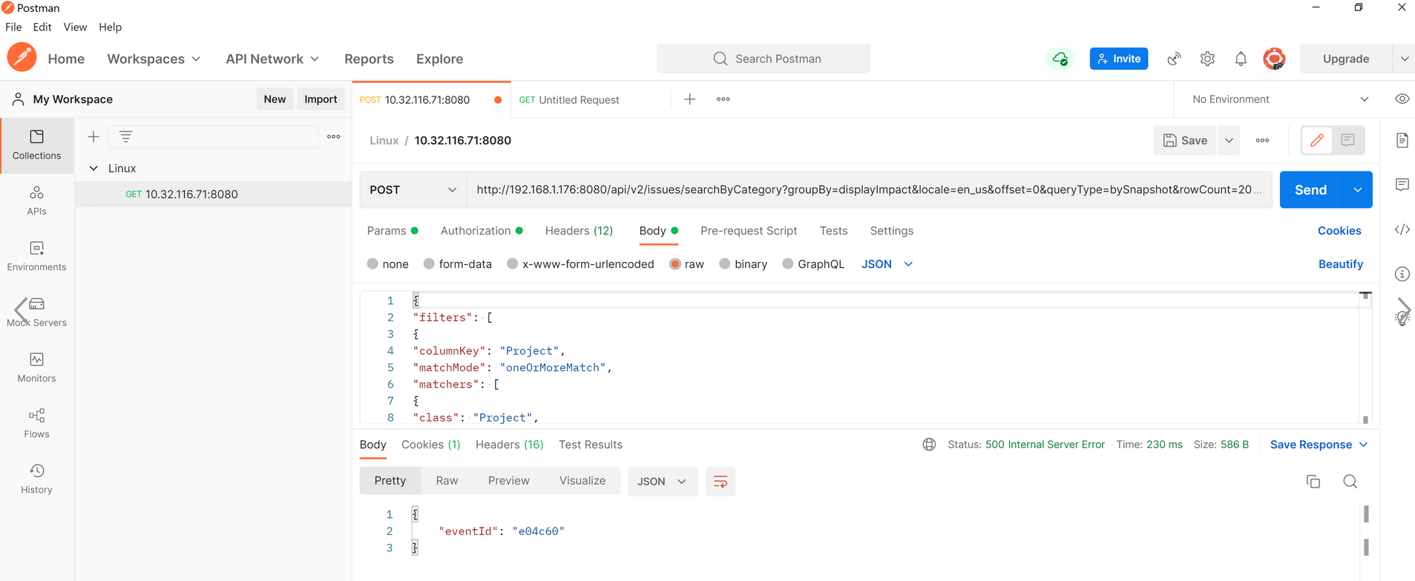Select the form-data body type
The image size is (1415, 581).
(429, 264)
